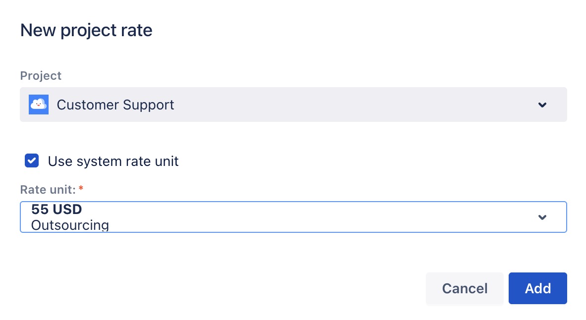586x320 pixels.
Task: Open the Rate unit chevron arrow
Action: pyautogui.click(x=542, y=217)
